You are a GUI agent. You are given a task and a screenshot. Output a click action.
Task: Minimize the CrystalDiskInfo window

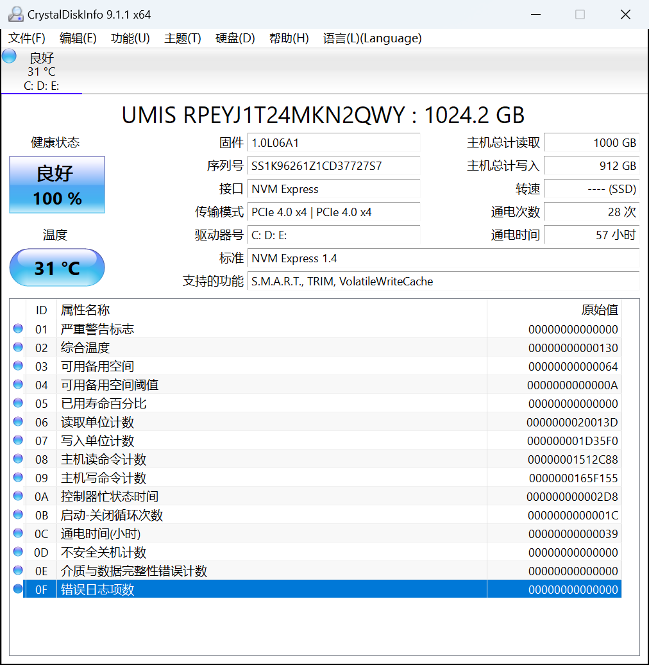(535, 14)
